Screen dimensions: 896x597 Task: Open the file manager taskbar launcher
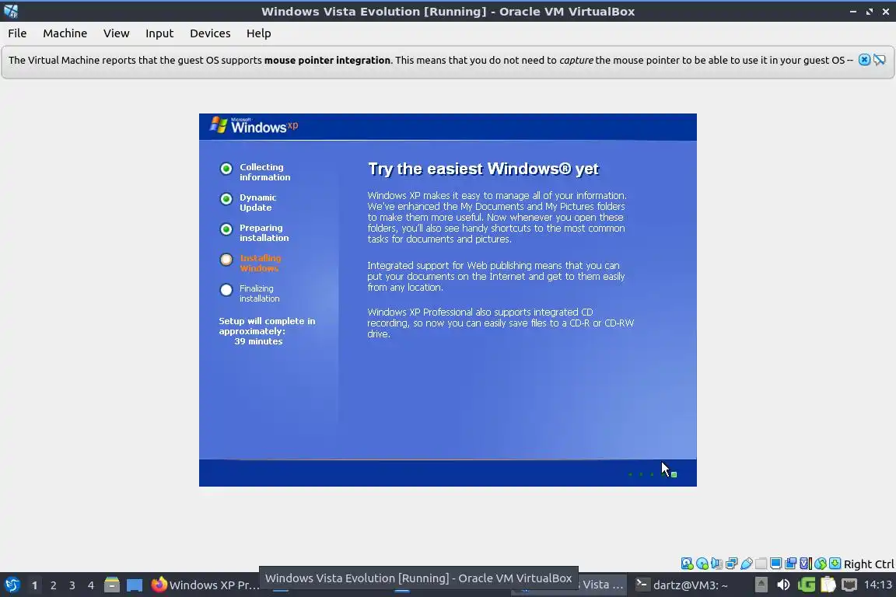pyautogui.click(x=112, y=585)
